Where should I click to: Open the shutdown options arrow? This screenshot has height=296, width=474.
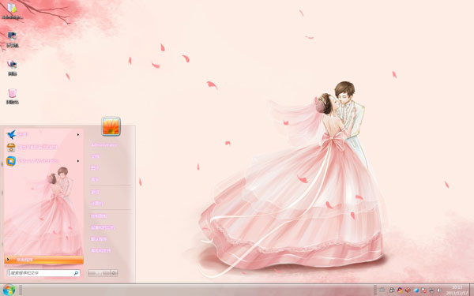[114, 273]
